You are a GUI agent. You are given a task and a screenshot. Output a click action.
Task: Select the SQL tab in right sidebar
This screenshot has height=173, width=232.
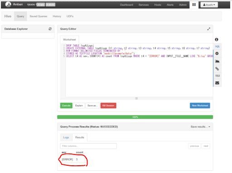tap(217, 47)
